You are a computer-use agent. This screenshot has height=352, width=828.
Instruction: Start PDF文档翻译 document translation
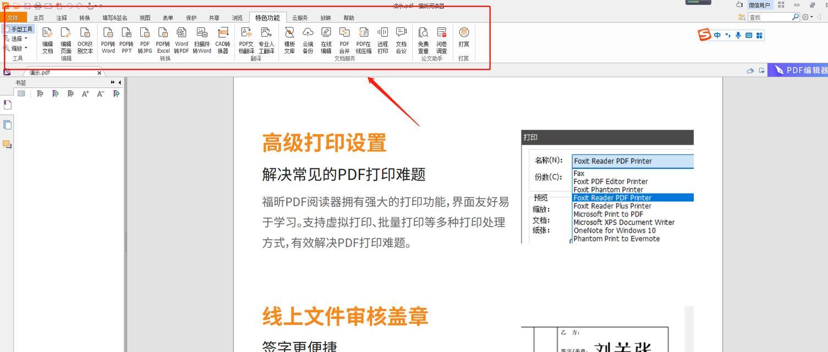(x=246, y=41)
